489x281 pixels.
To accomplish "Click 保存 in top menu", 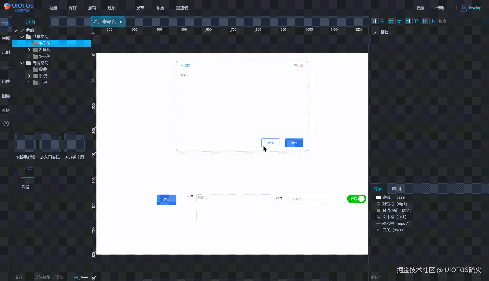I will [73, 8].
